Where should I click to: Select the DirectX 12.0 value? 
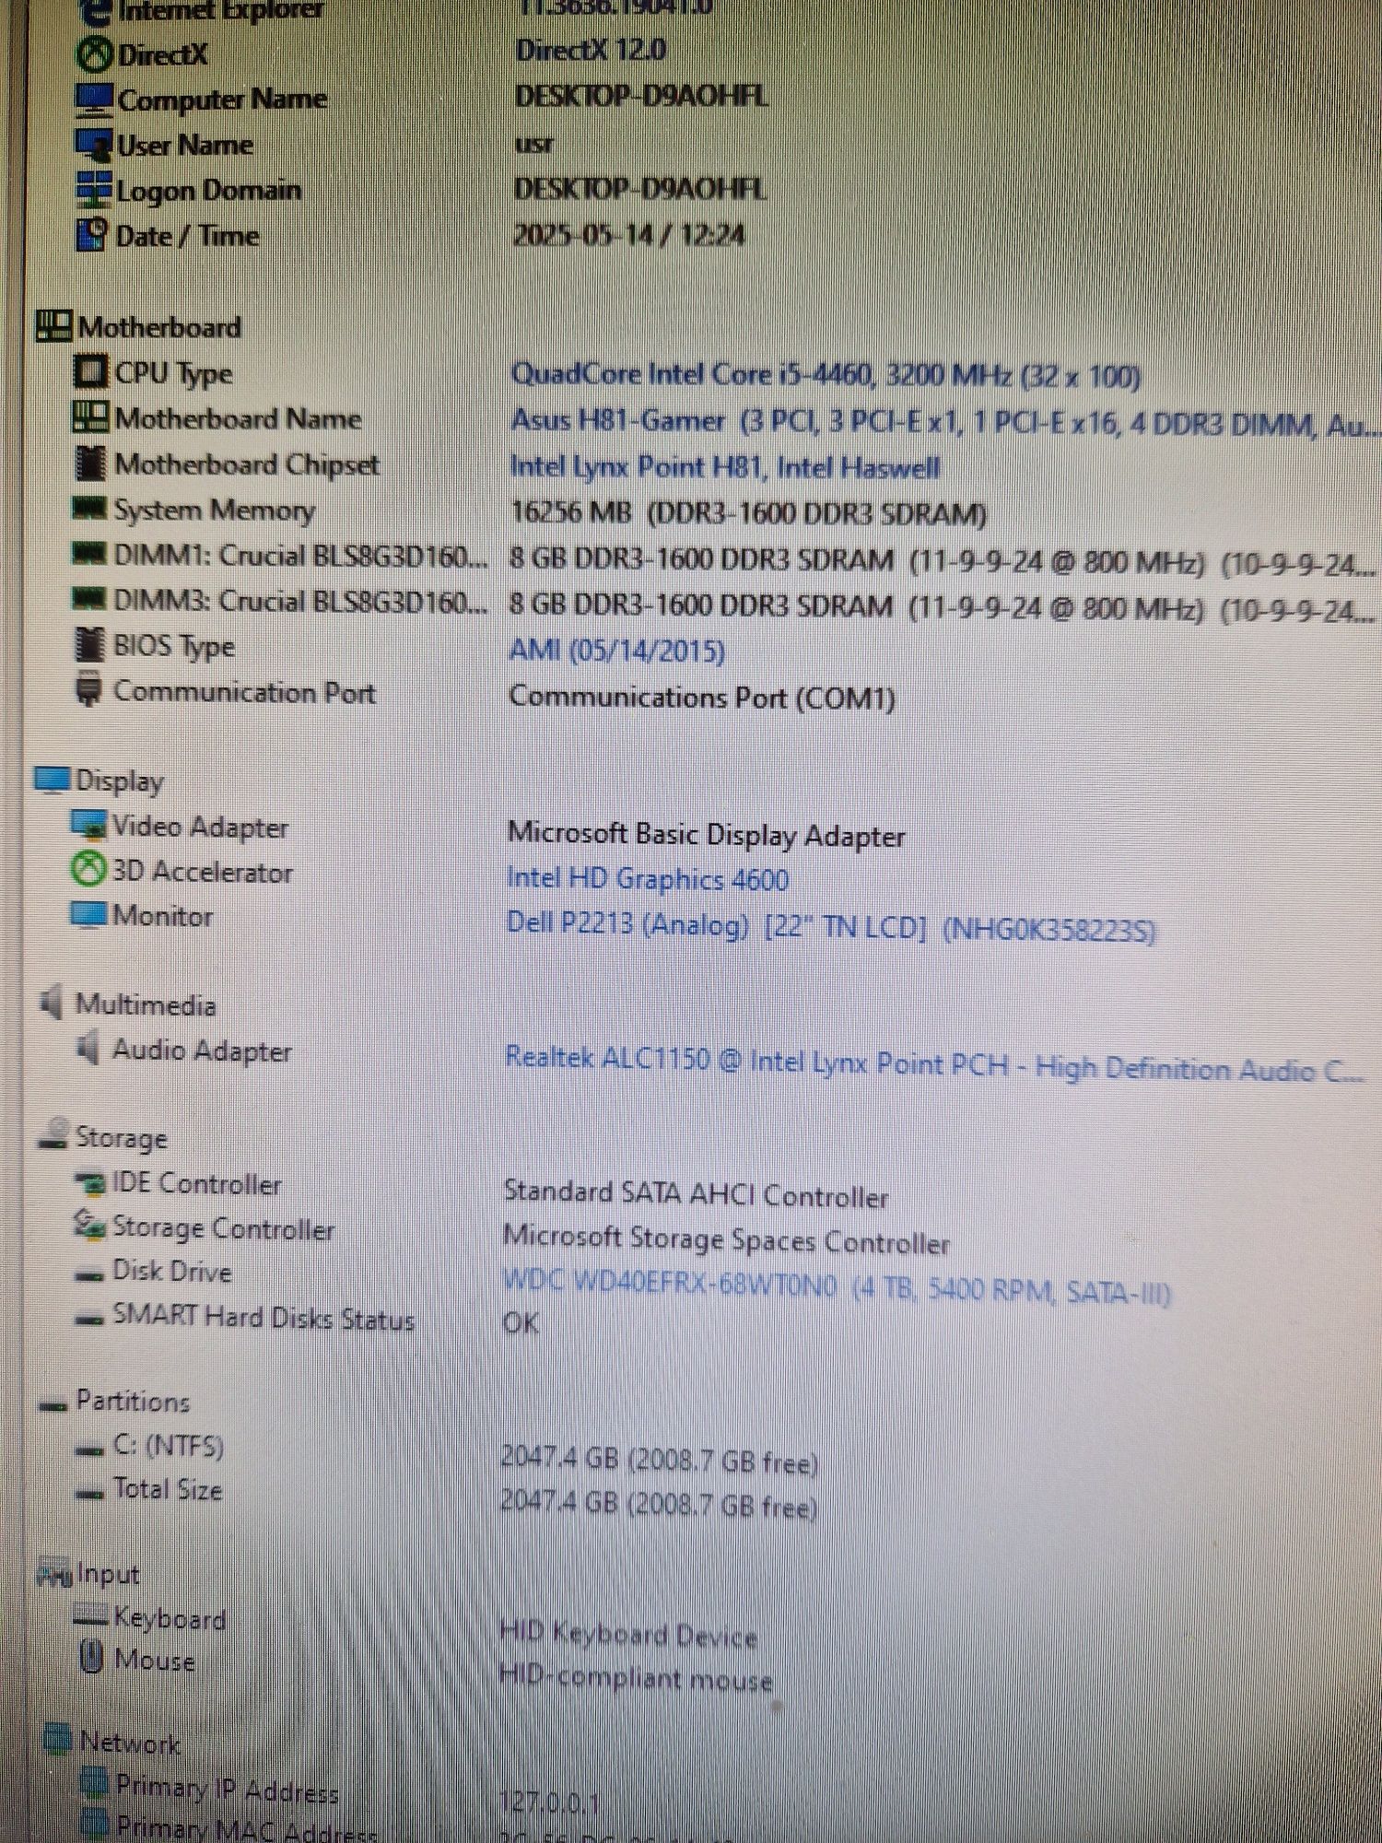[591, 50]
